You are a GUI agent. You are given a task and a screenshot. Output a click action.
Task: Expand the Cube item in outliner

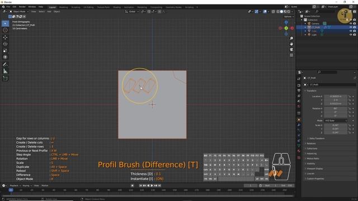point(305,31)
